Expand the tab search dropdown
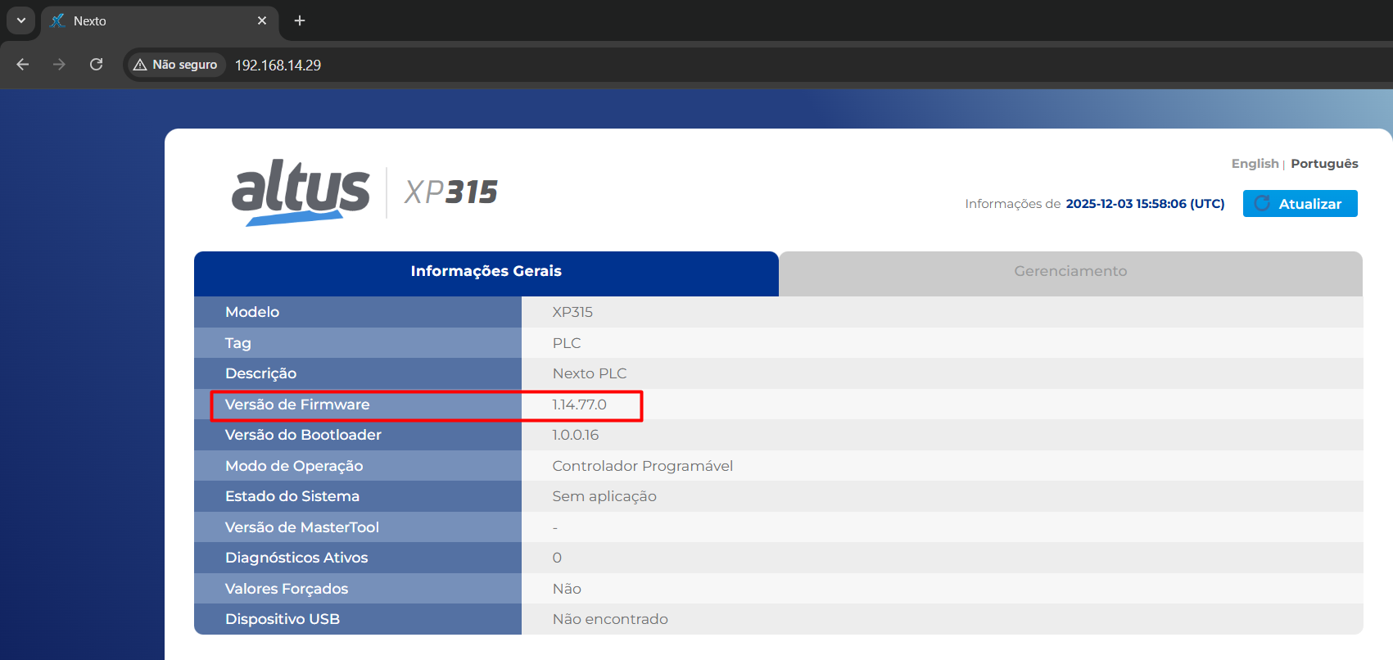This screenshot has width=1393, height=660. click(21, 20)
